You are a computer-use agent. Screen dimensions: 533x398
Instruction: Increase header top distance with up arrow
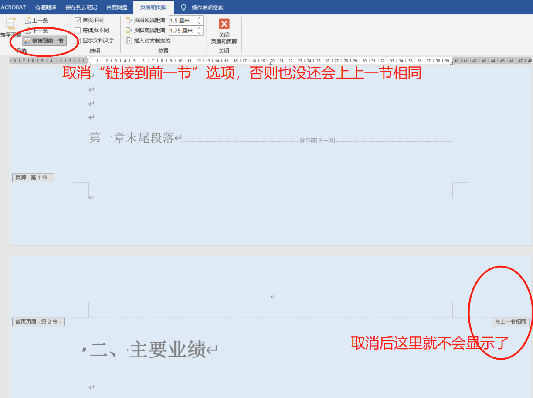200,18
